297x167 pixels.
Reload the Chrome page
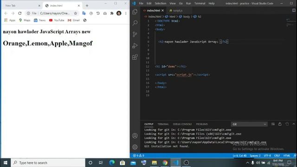19,13
